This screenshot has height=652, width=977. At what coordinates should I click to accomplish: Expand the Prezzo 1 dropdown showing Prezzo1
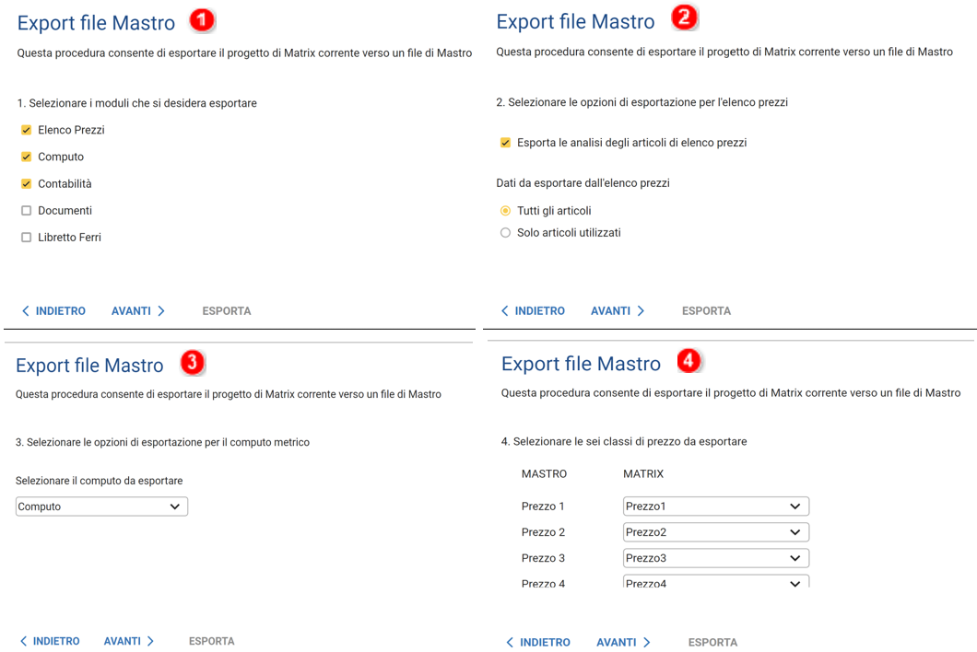[x=715, y=506]
